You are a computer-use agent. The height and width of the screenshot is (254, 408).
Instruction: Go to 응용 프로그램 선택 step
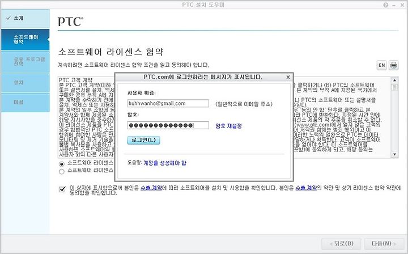[x=25, y=61]
